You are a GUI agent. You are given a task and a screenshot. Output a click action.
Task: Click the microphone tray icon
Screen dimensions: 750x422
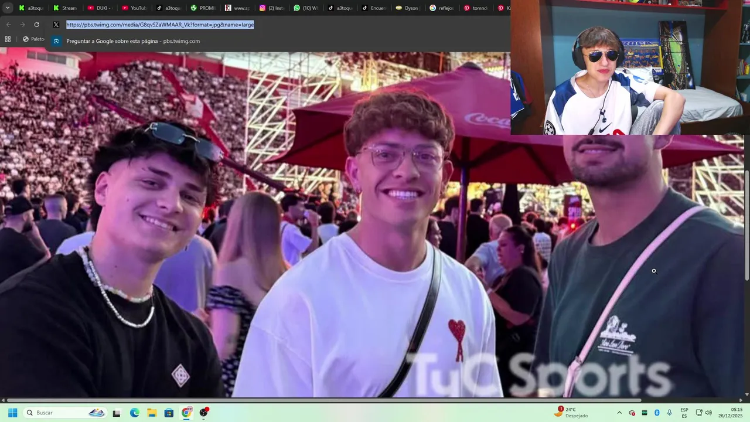670,413
